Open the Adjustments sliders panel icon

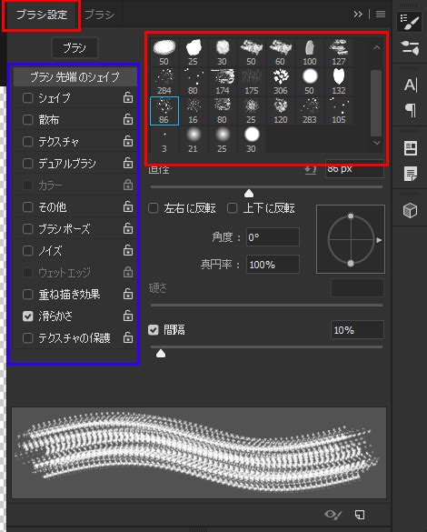(x=410, y=48)
